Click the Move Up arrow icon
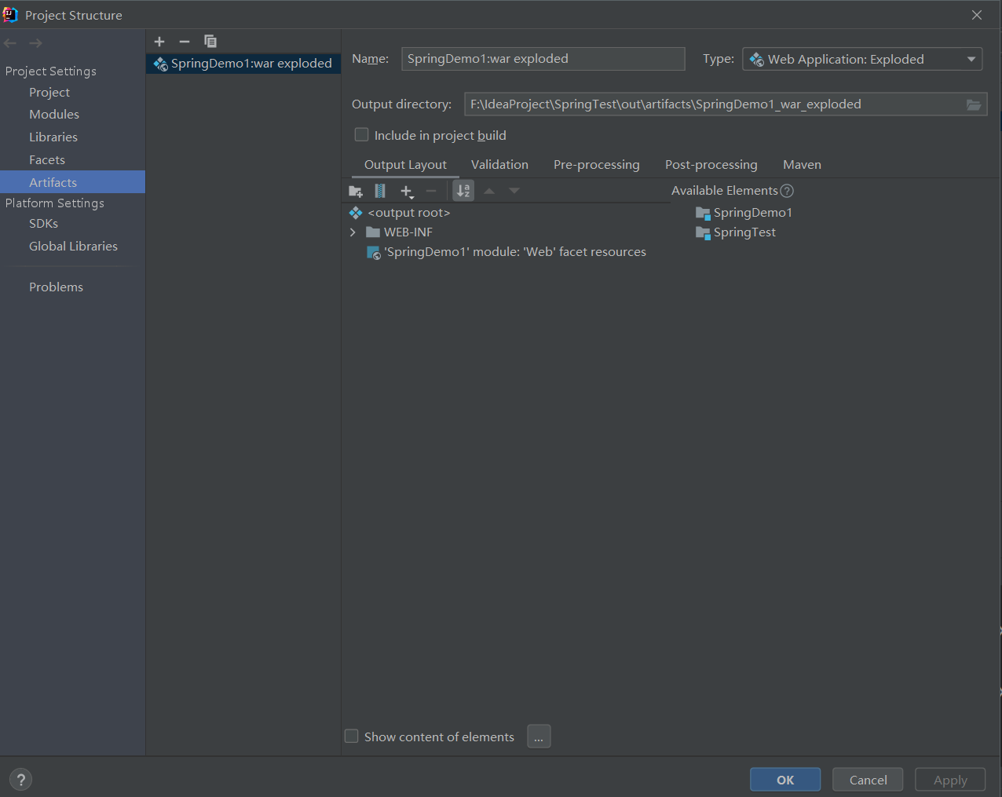The width and height of the screenshot is (1002, 797). point(489,191)
